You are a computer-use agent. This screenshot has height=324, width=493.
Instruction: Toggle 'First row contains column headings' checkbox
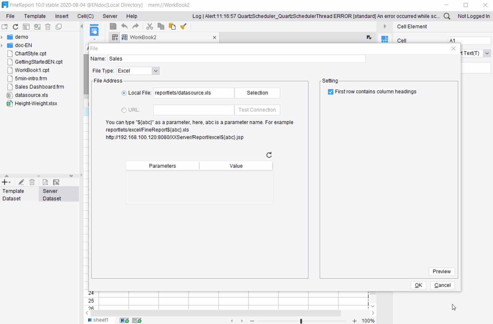(331, 92)
